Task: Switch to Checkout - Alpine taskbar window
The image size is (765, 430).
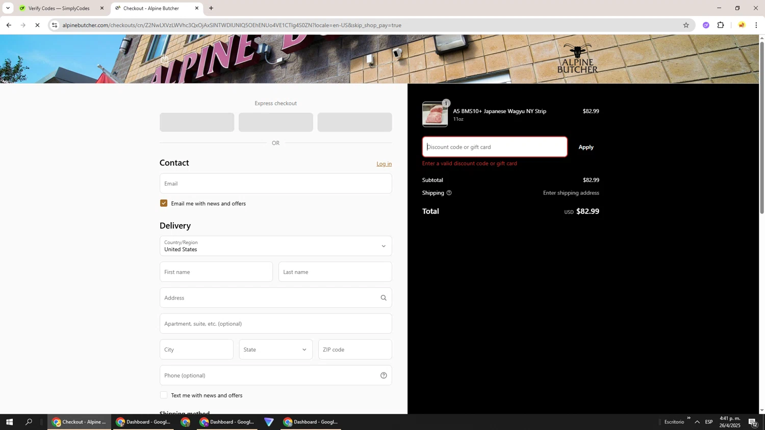Action: click(79, 422)
